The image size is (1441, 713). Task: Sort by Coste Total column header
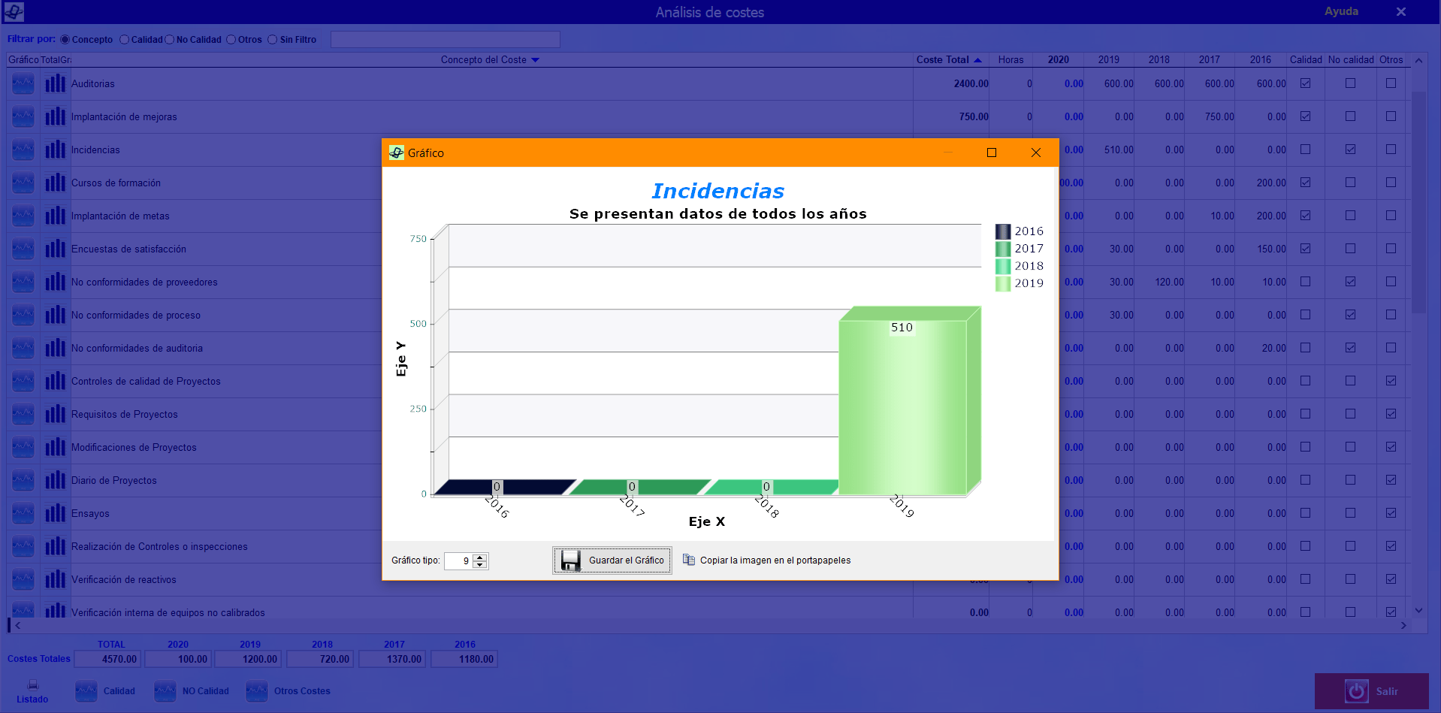click(949, 60)
